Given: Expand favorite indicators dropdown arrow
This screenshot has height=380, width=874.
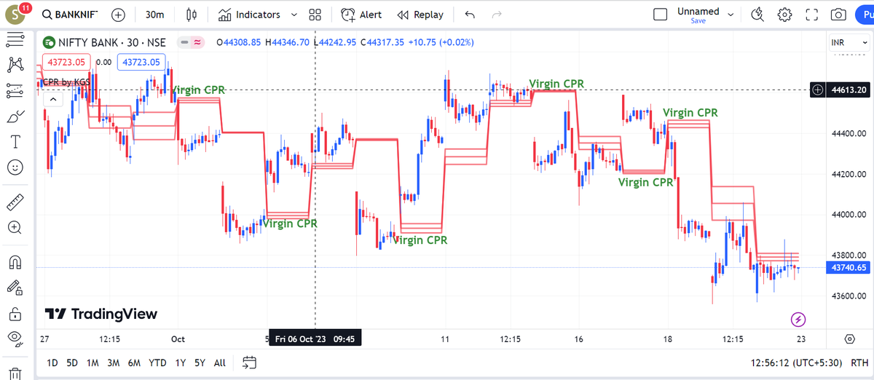Looking at the screenshot, I should point(294,15).
